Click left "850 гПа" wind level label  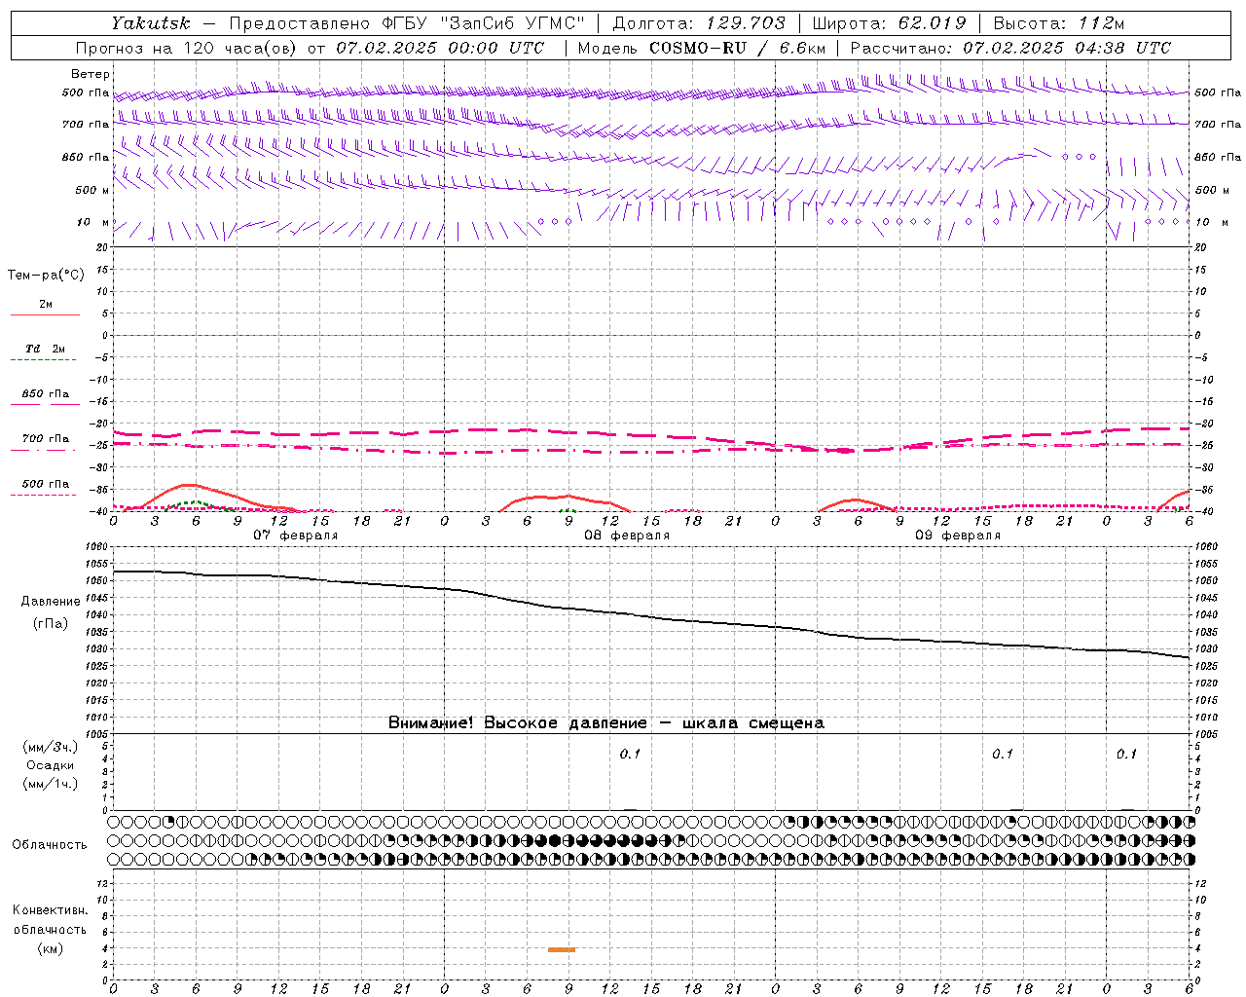(86, 157)
